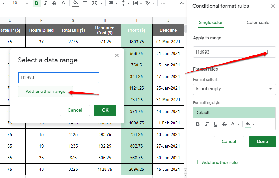Select the cell with 2096.25
Viewport: 279px width, 178px height.
pos(137,169)
